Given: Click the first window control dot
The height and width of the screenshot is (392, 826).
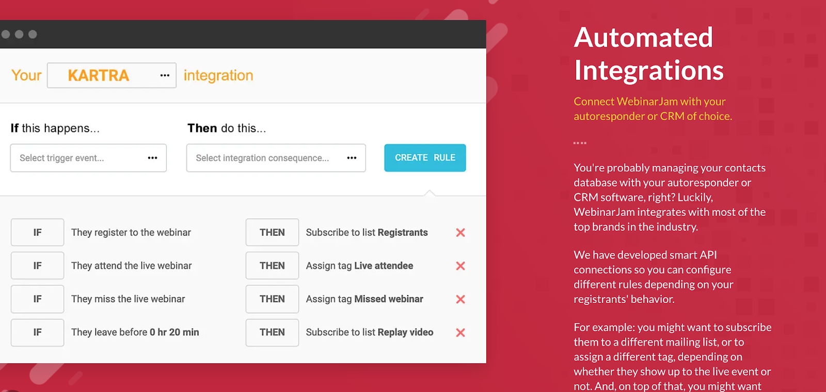Looking at the screenshot, I should tap(6, 34).
